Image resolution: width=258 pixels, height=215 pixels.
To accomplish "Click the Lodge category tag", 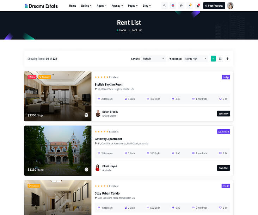I will (x=226, y=77).
